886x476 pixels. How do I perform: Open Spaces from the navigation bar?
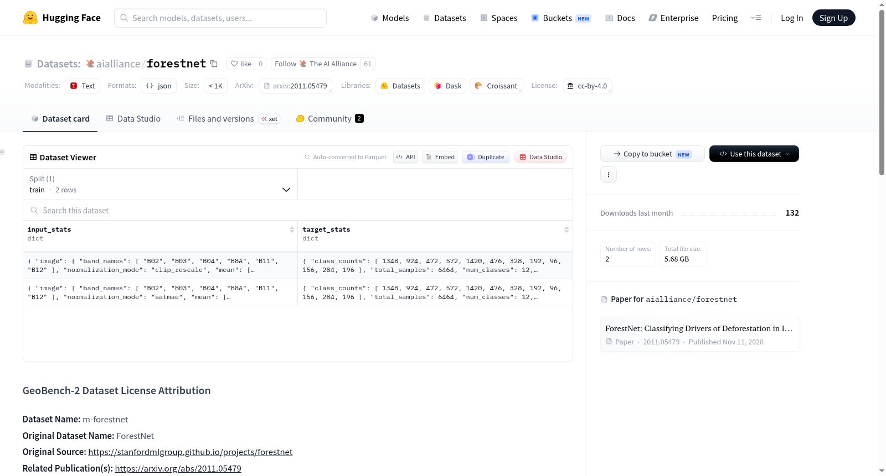click(498, 18)
